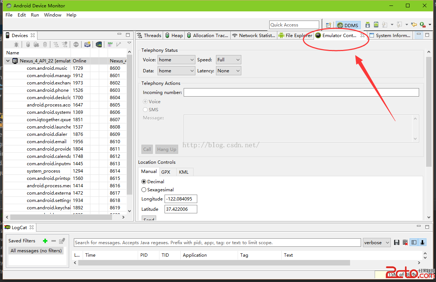Click the Start Method Profiling icon
This screenshot has height=282, width=436.
coord(65,44)
